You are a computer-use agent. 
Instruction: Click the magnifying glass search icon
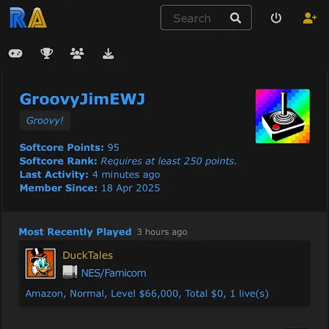[x=236, y=18]
